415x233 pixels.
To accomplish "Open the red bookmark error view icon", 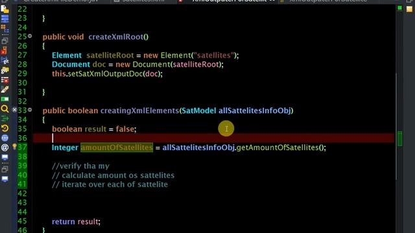I will (x=5, y=50).
